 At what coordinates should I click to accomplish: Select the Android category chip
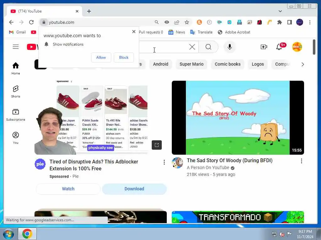pos(160,64)
